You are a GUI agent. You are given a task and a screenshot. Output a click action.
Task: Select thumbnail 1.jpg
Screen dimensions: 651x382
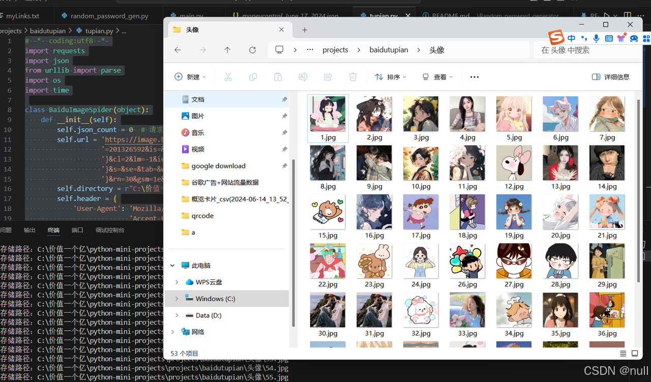click(328, 118)
